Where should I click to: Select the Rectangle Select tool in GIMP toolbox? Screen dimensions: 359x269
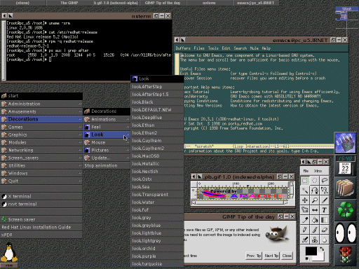305,181
